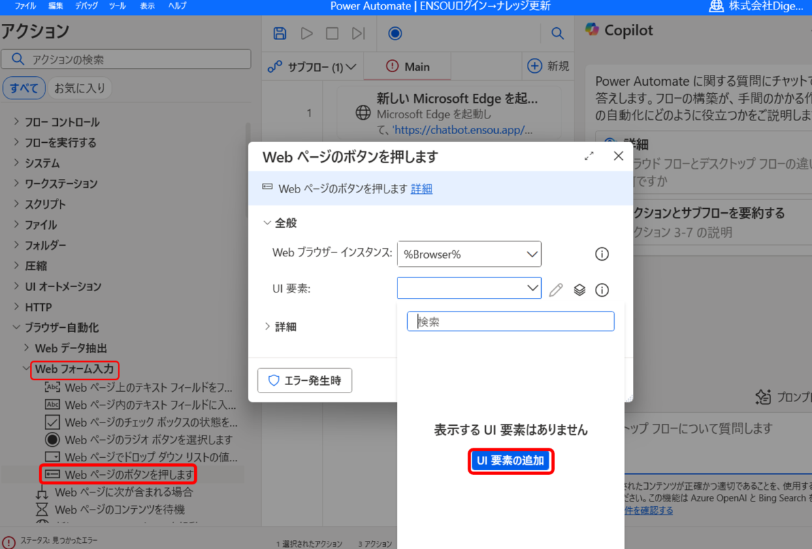This screenshot has height=549, width=812.
Task: Expand the ワークステーション group
Action: pyautogui.click(x=16, y=183)
